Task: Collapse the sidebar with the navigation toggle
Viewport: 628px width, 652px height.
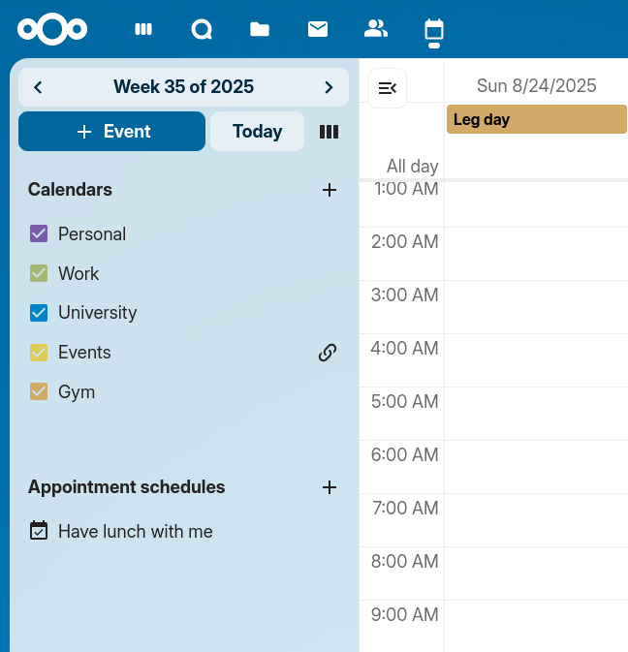Action: coord(388,88)
